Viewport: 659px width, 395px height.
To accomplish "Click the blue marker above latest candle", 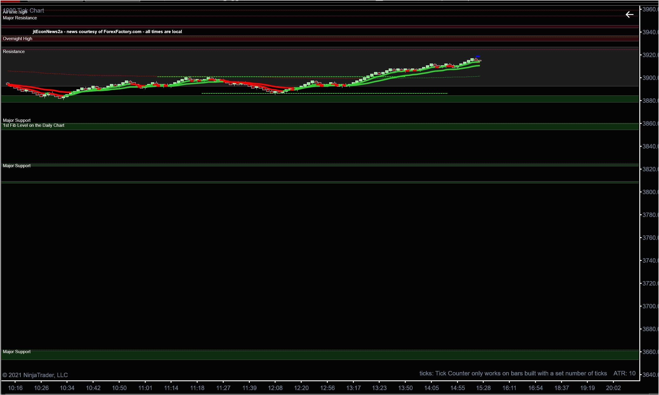I will [478, 56].
